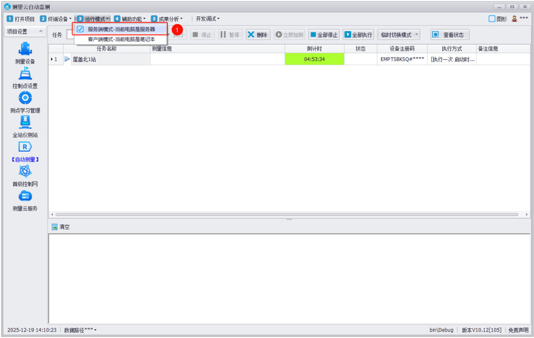Click the horizontal scrollbar under the task table
Image resolution: width=534 pixels, height=338 pixels.
[x=286, y=215]
